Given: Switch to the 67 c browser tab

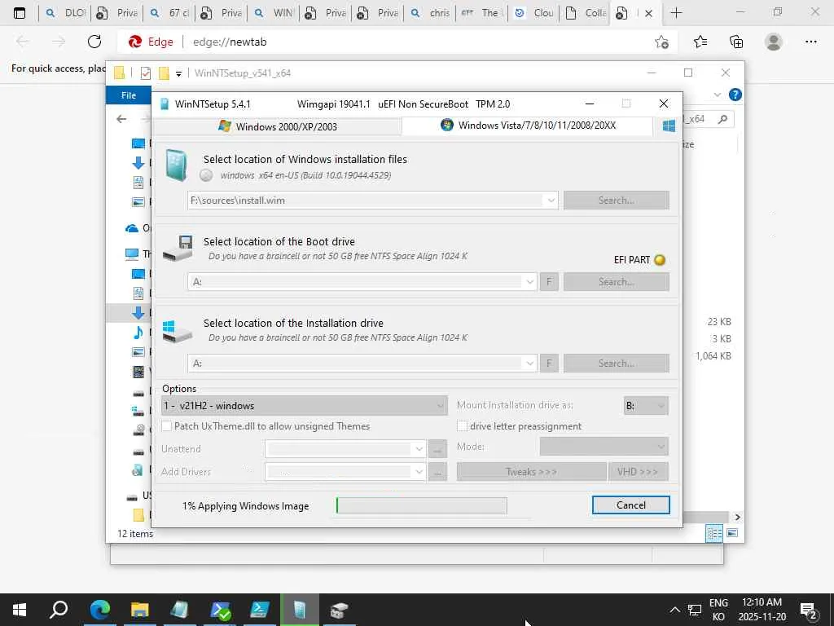Looking at the screenshot, I should [x=169, y=13].
